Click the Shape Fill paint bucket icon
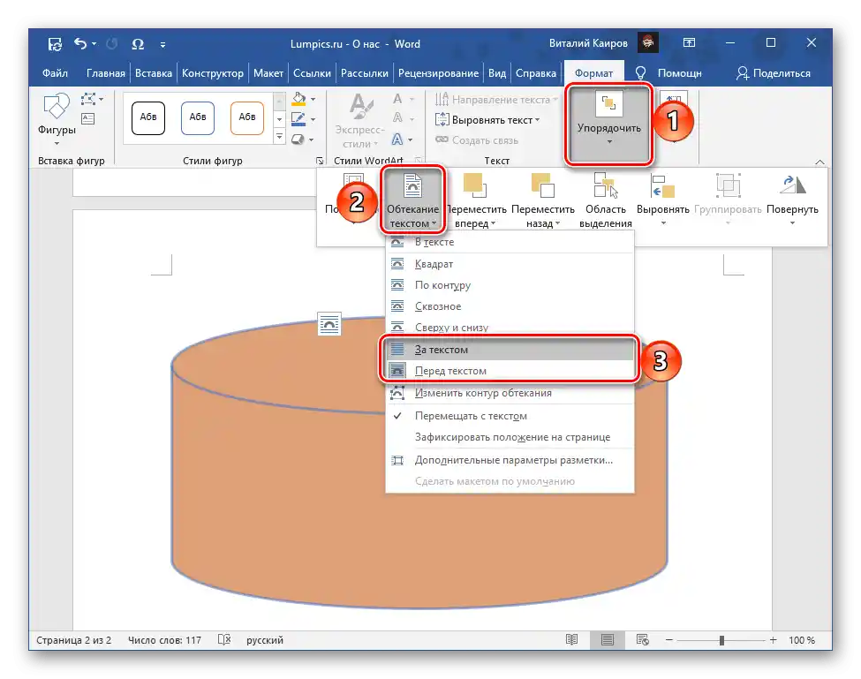 (x=298, y=99)
